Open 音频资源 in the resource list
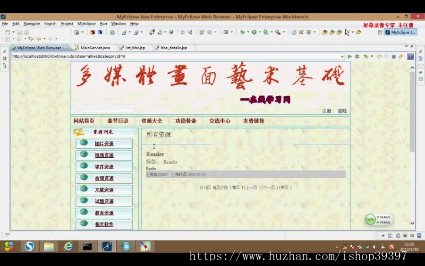 pos(104,179)
